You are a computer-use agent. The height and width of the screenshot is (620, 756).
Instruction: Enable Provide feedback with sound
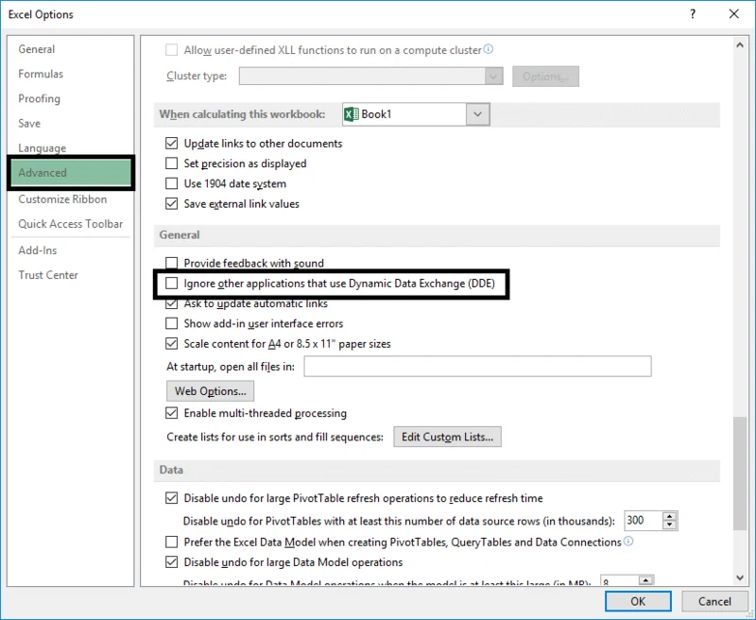pos(171,263)
